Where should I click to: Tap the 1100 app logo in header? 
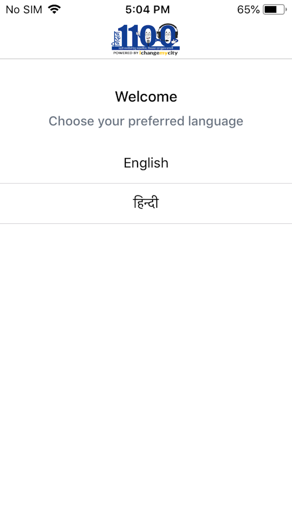[x=146, y=39]
